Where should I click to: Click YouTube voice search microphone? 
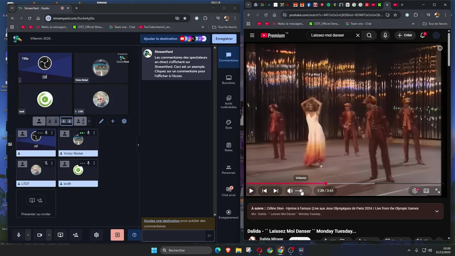click(385, 35)
